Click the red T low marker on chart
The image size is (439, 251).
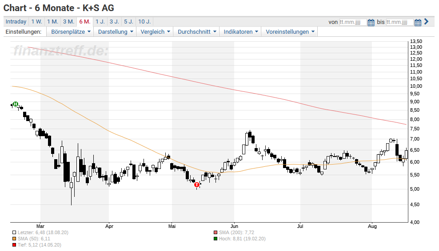(197, 185)
